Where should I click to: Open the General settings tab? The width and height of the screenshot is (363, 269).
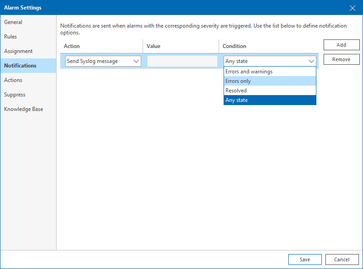13,22
